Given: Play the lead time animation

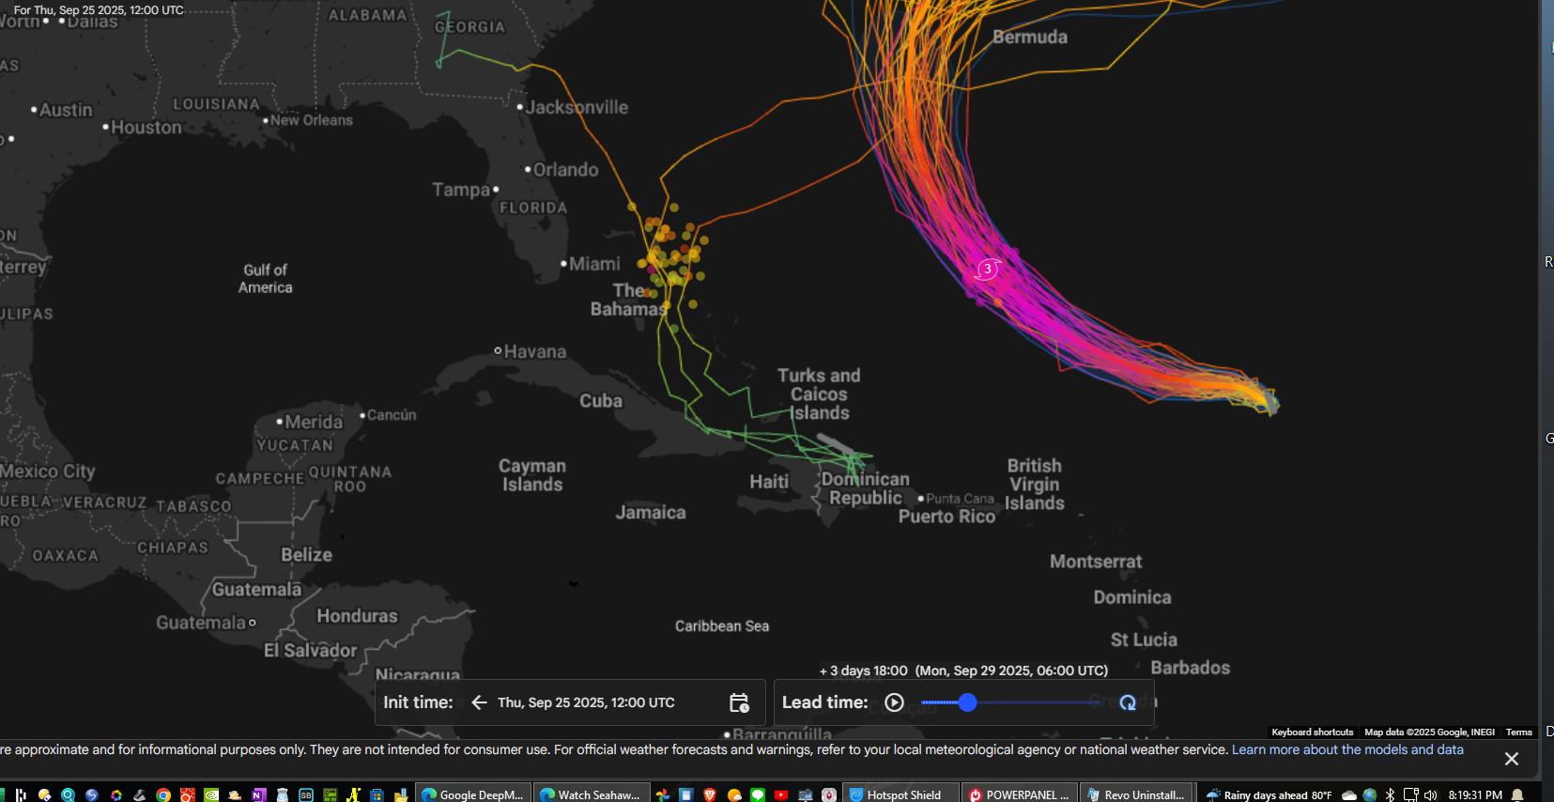Looking at the screenshot, I should pyautogui.click(x=894, y=702).
